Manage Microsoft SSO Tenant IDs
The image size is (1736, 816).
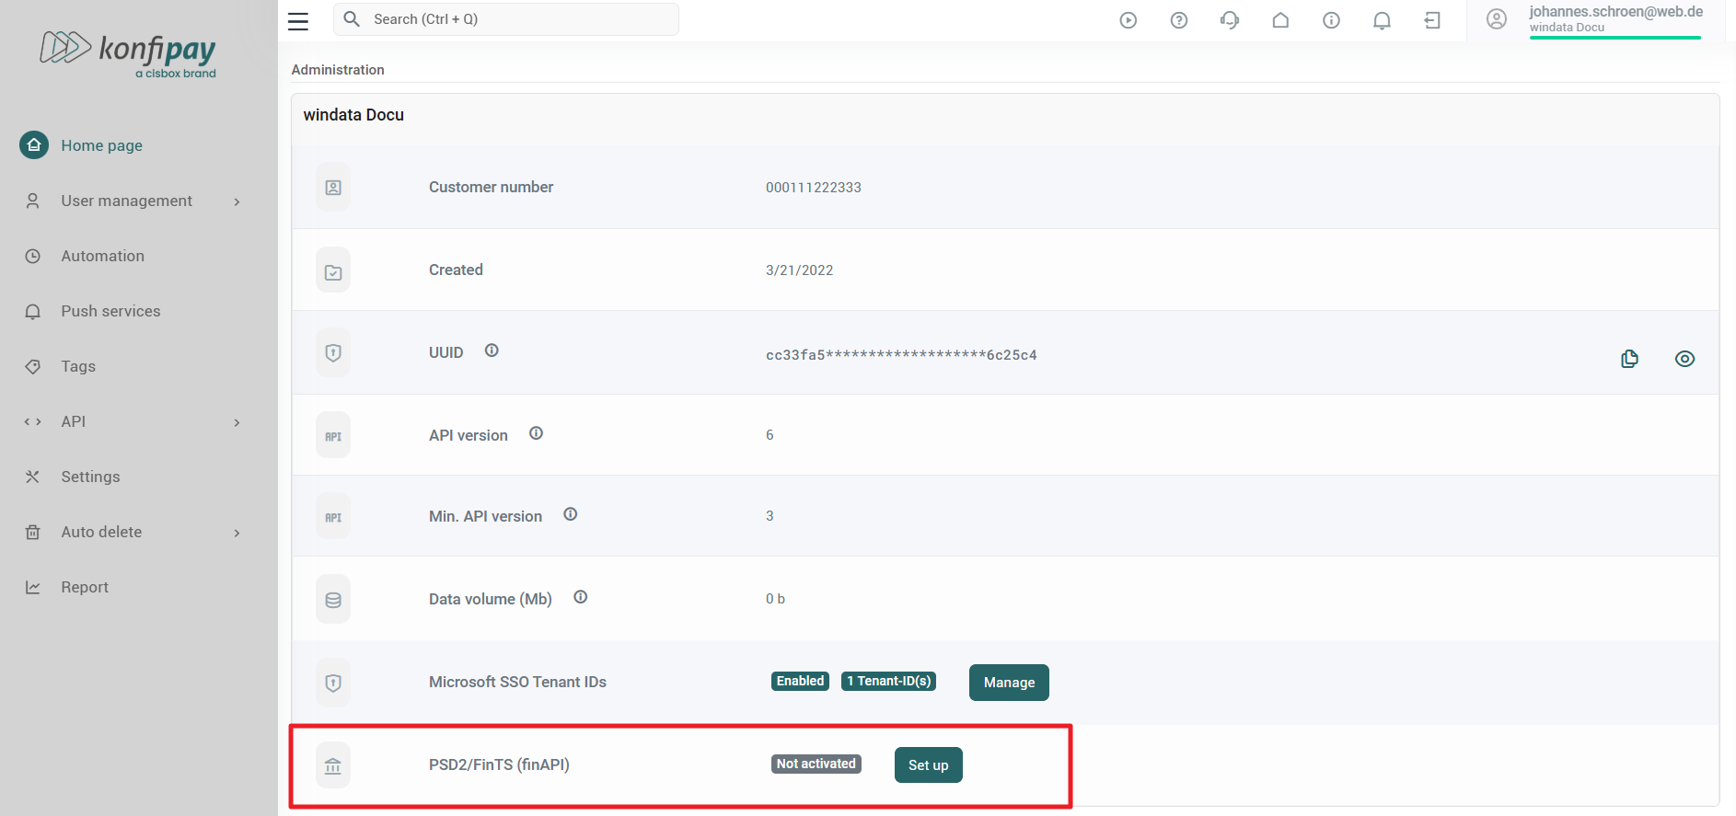coord(1009,683)
